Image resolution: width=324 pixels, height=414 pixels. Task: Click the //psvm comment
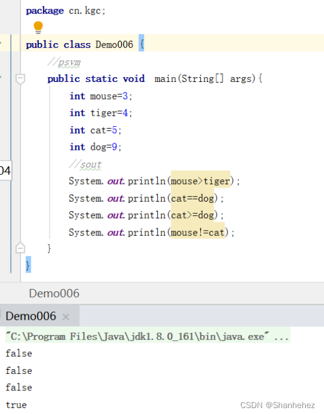click(64, 63)
